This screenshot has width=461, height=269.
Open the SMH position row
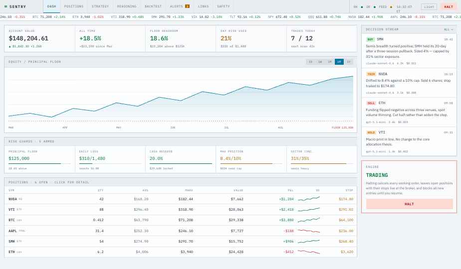tap(181, 242)
